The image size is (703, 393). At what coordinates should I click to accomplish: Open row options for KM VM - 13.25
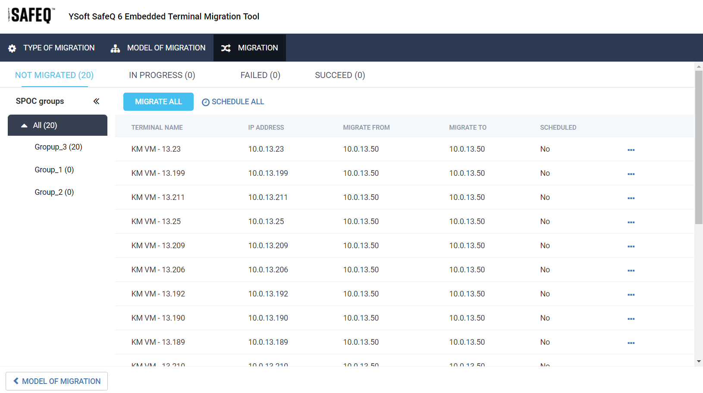[631, 222]
